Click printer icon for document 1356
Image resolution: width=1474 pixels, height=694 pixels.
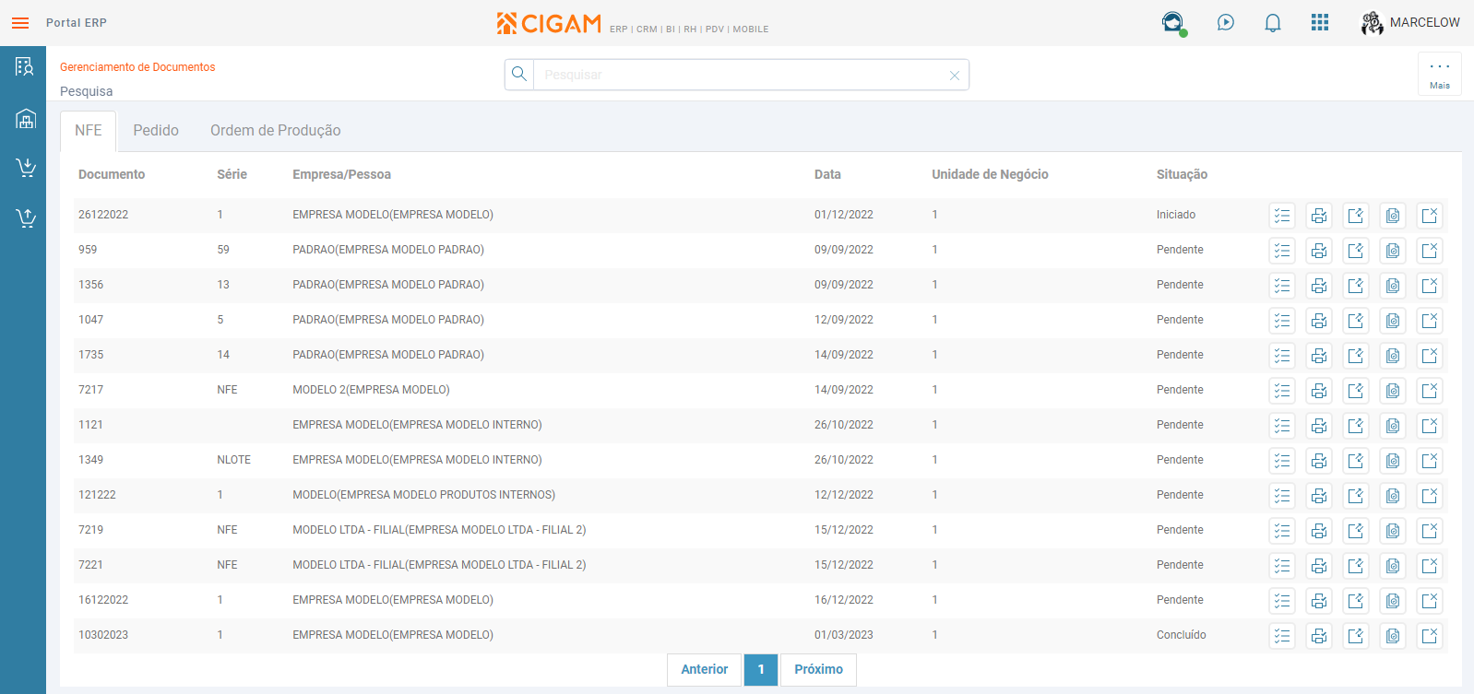pyautogui.click(x=1319, y=286)
